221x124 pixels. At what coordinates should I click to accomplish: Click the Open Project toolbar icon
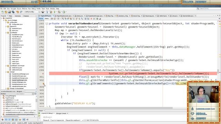coord(9,12)
